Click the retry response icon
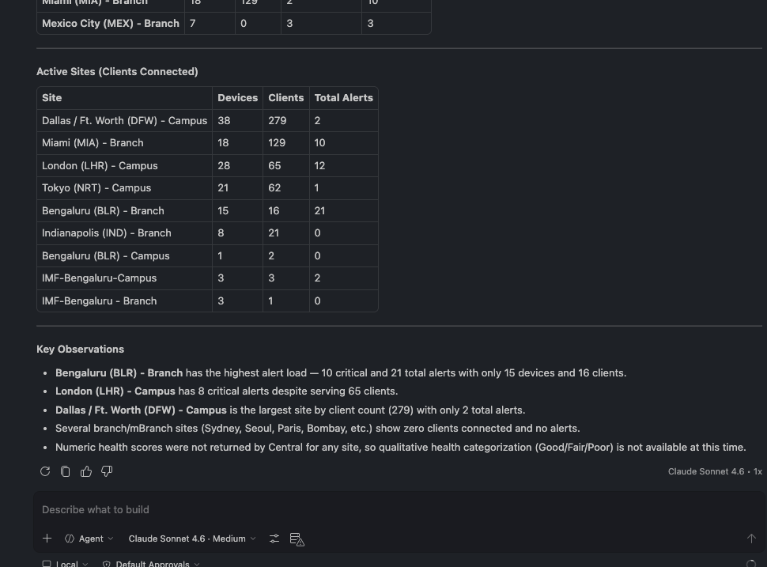The image size is (767, 567). click(45, 471)
